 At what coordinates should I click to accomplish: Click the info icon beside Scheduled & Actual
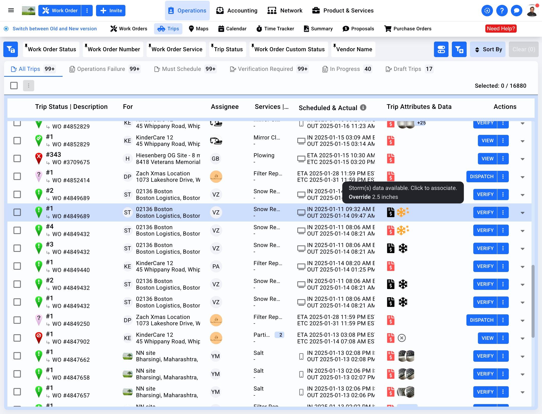(363, 108)
